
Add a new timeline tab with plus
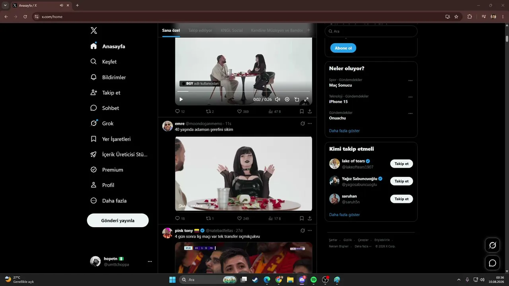tap(309, 30)
